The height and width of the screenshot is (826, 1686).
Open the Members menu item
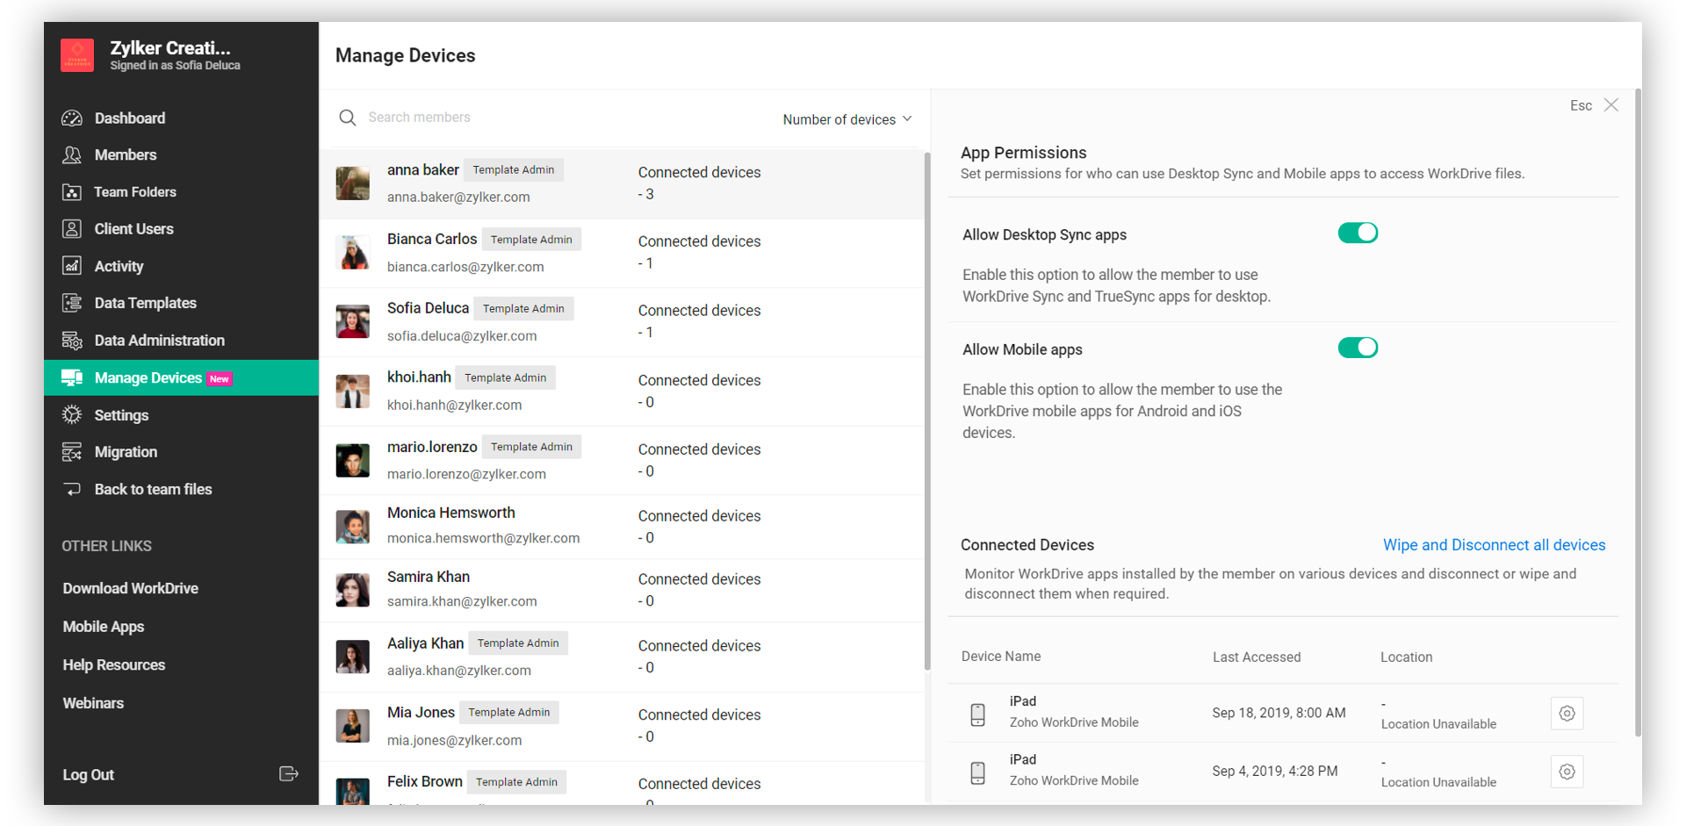[x=126, y=155]
